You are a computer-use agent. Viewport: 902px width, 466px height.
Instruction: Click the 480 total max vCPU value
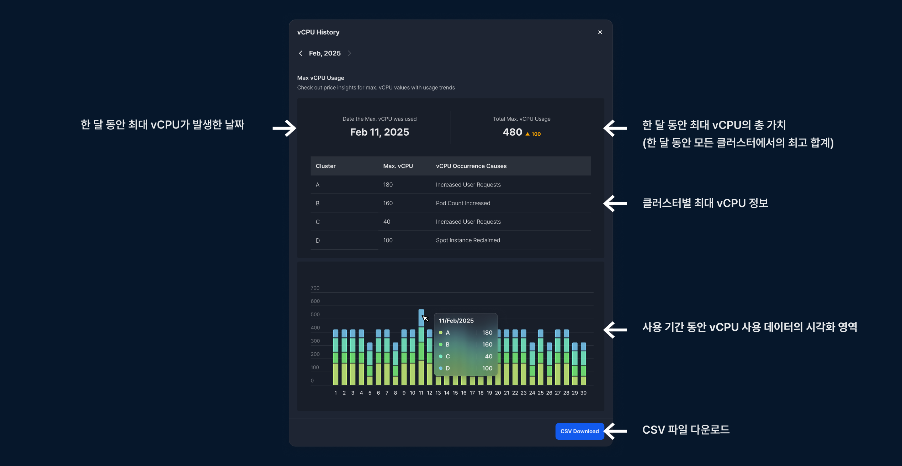(512, 132)
